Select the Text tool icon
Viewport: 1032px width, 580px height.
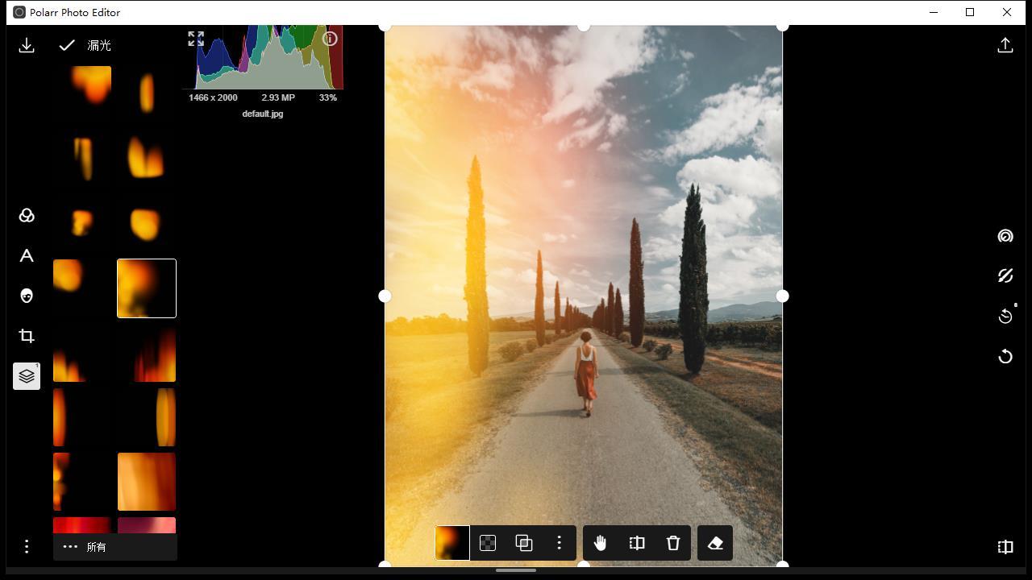pyautogui.click(x=27, y=255)
